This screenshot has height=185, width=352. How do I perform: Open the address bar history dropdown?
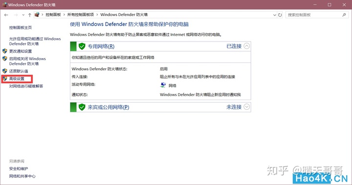point(275,15)
